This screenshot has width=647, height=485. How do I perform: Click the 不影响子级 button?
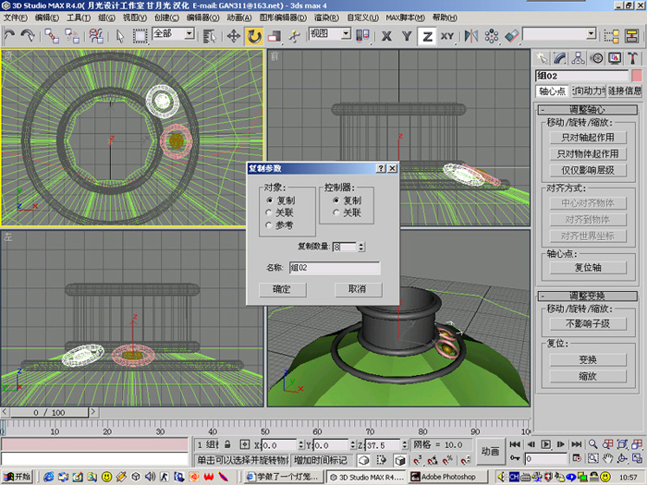pyautogui.click(x=588, y=323)
